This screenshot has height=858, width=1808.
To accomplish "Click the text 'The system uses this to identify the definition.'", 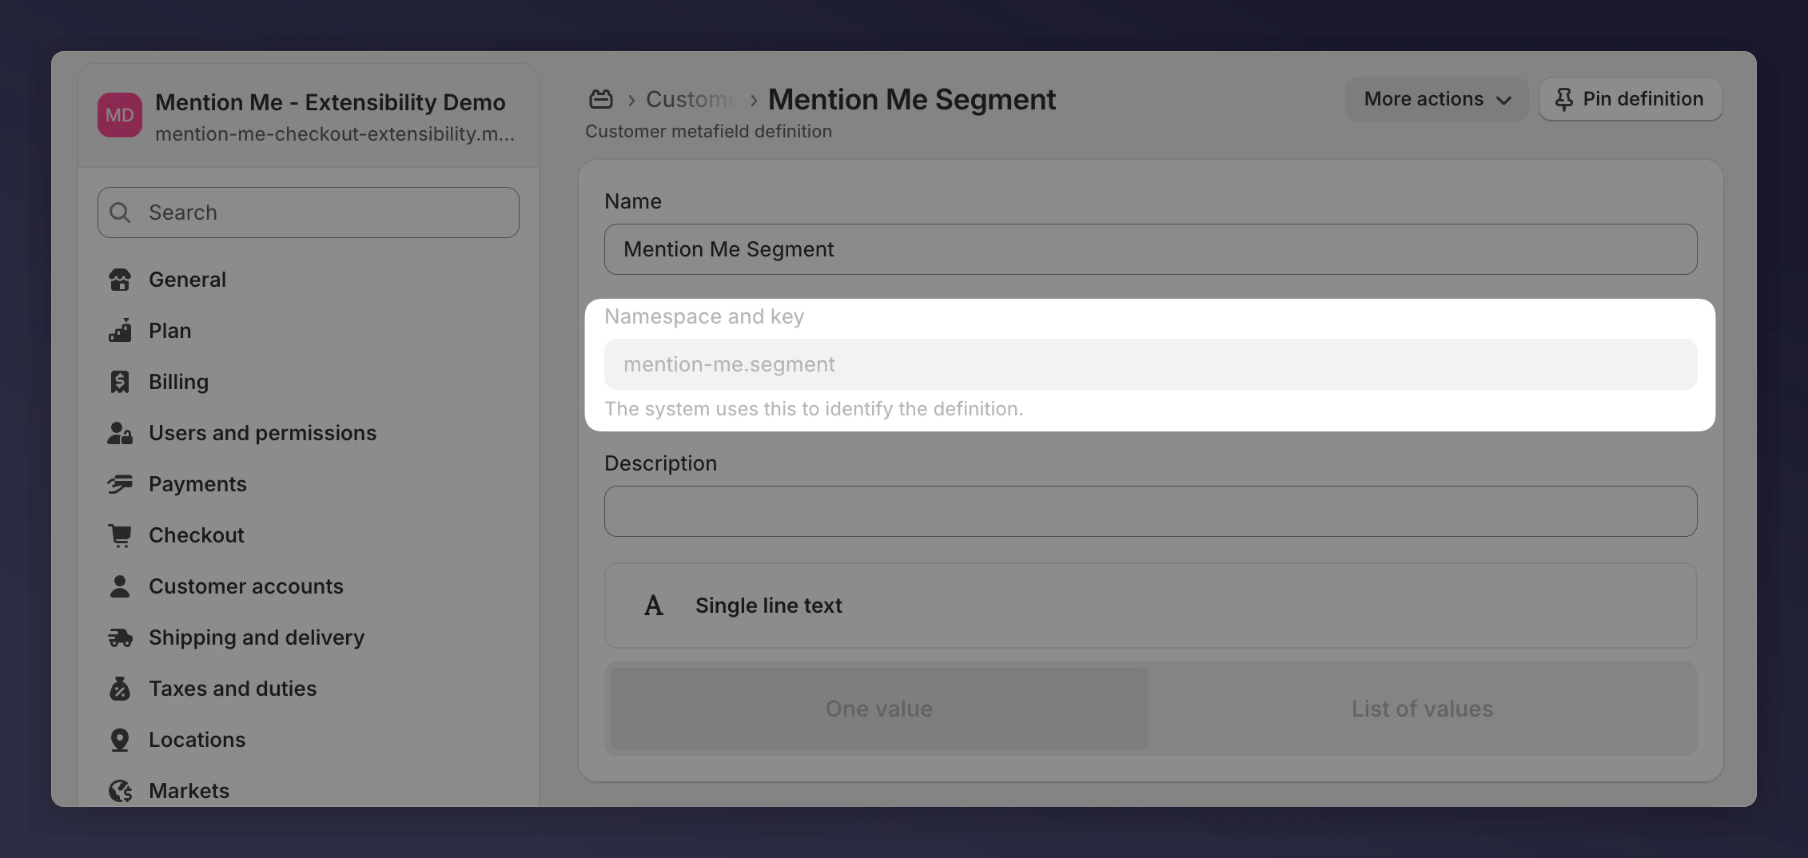I will coord(814,409).
